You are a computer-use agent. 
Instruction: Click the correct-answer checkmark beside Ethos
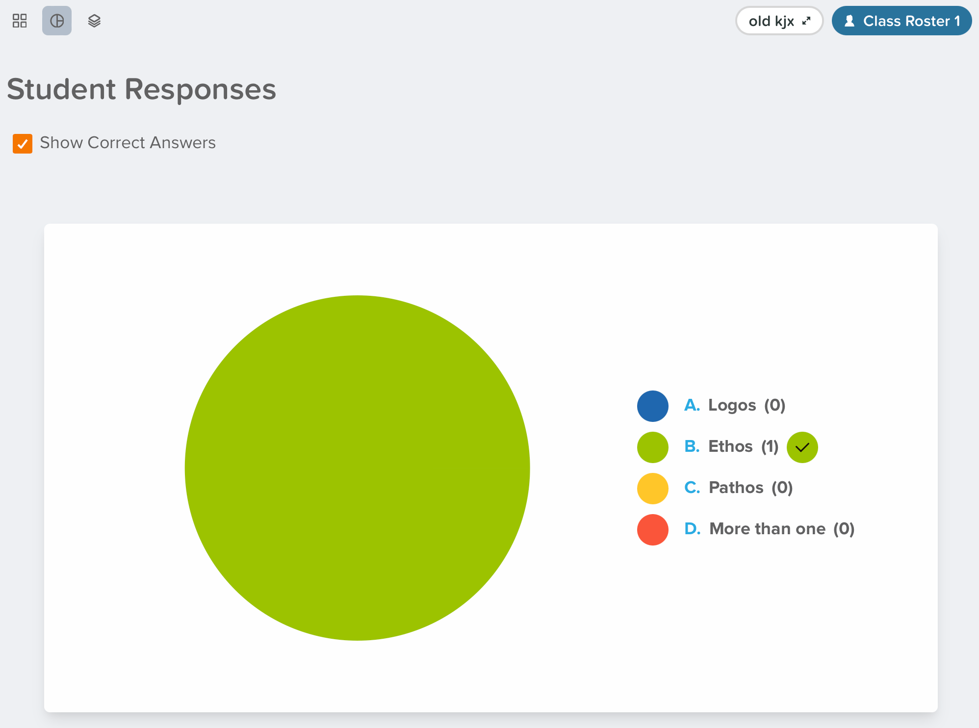tap(802, 447)
